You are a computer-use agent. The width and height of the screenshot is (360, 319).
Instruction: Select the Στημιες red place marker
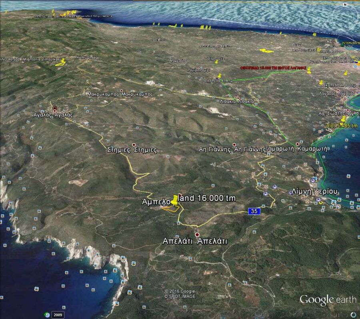pos(134,145)
